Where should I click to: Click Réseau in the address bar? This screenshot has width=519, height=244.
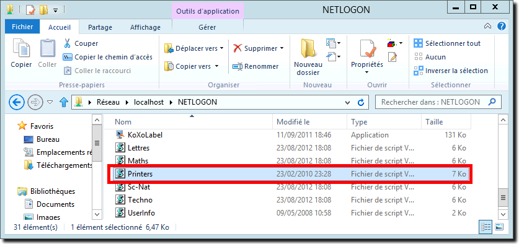(108, 102)
